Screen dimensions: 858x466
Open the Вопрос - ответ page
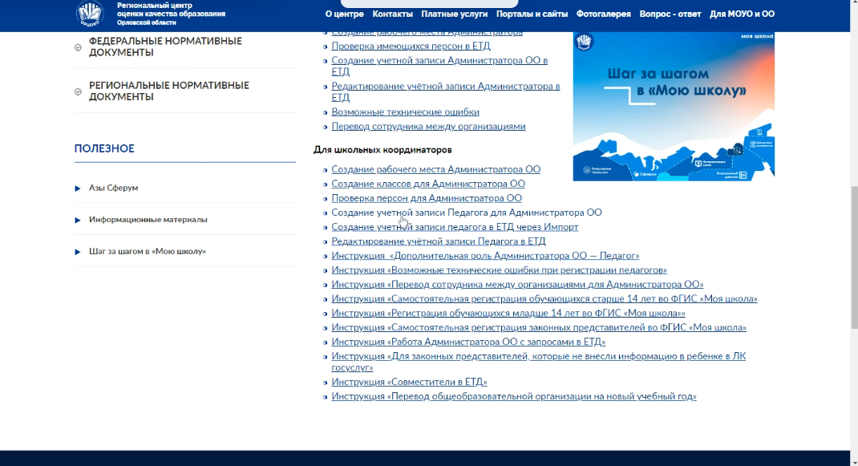pyautogui.click(x=670, y=14)
